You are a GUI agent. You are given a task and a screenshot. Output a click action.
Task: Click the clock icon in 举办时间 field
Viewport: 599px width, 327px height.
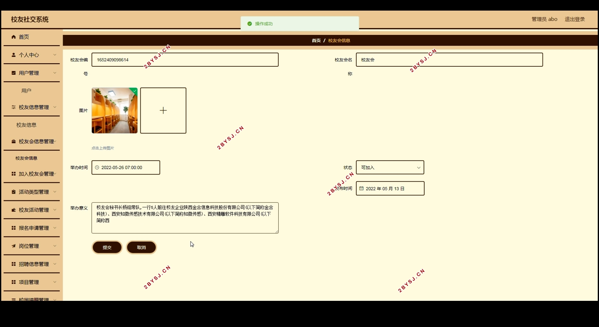point(97,168)
